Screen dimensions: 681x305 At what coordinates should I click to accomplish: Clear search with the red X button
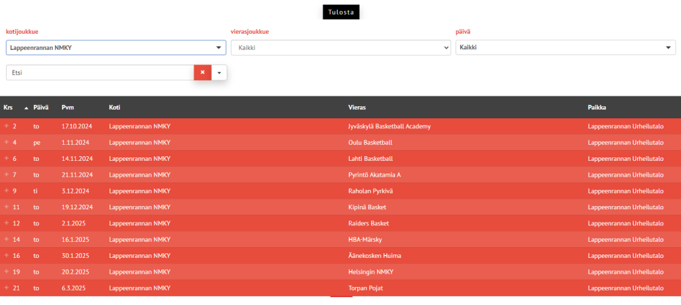(x=202, y=73)
